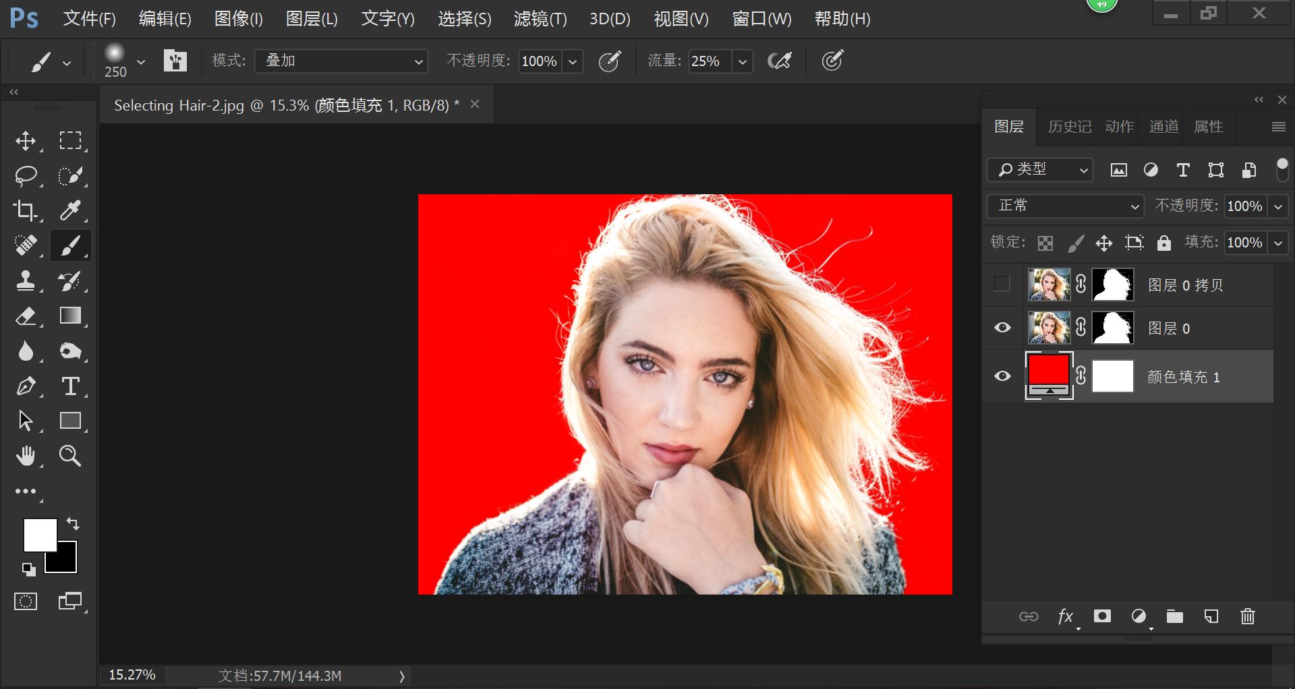Select the Eyedropper tool

pos(70,210)
